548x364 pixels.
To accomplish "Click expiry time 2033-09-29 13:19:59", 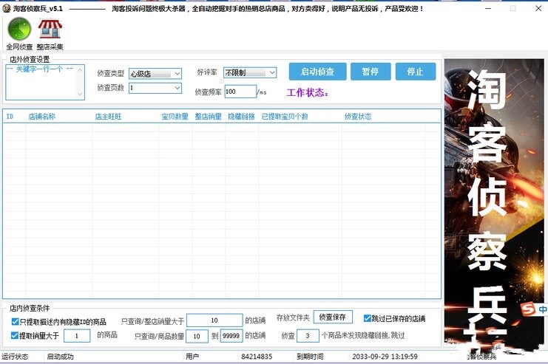I will [x=385, y=357].
